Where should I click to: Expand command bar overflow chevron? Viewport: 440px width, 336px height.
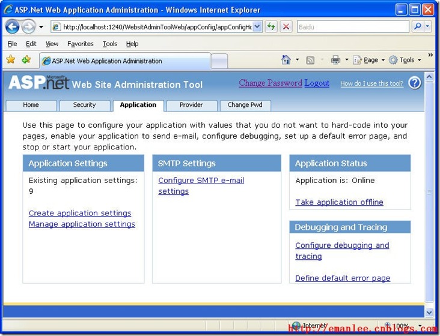[x=430, y=55]
